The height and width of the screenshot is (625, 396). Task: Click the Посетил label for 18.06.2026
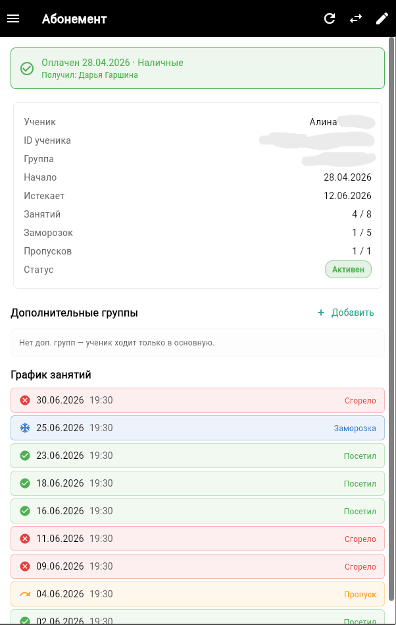pyautogui.click(x=360, y=484)
